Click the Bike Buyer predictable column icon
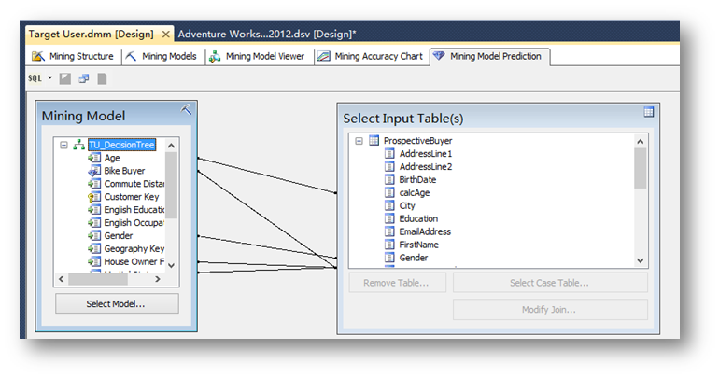This screenshot has width=719, height=378. pyautogui.click(x=94, y=171)
